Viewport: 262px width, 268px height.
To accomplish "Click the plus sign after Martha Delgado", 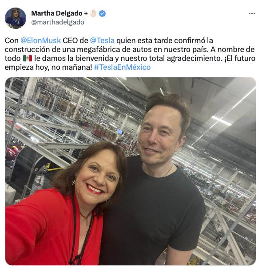I will coord(86,13).
